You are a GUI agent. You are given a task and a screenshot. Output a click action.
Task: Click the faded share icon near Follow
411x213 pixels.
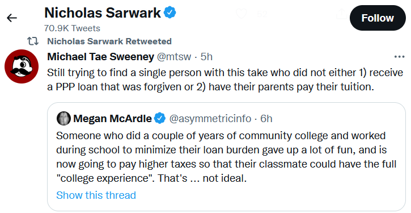point(341,14)
